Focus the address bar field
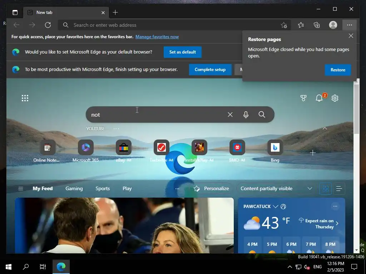This screenshot has height=274, width=366. point(174,25)
